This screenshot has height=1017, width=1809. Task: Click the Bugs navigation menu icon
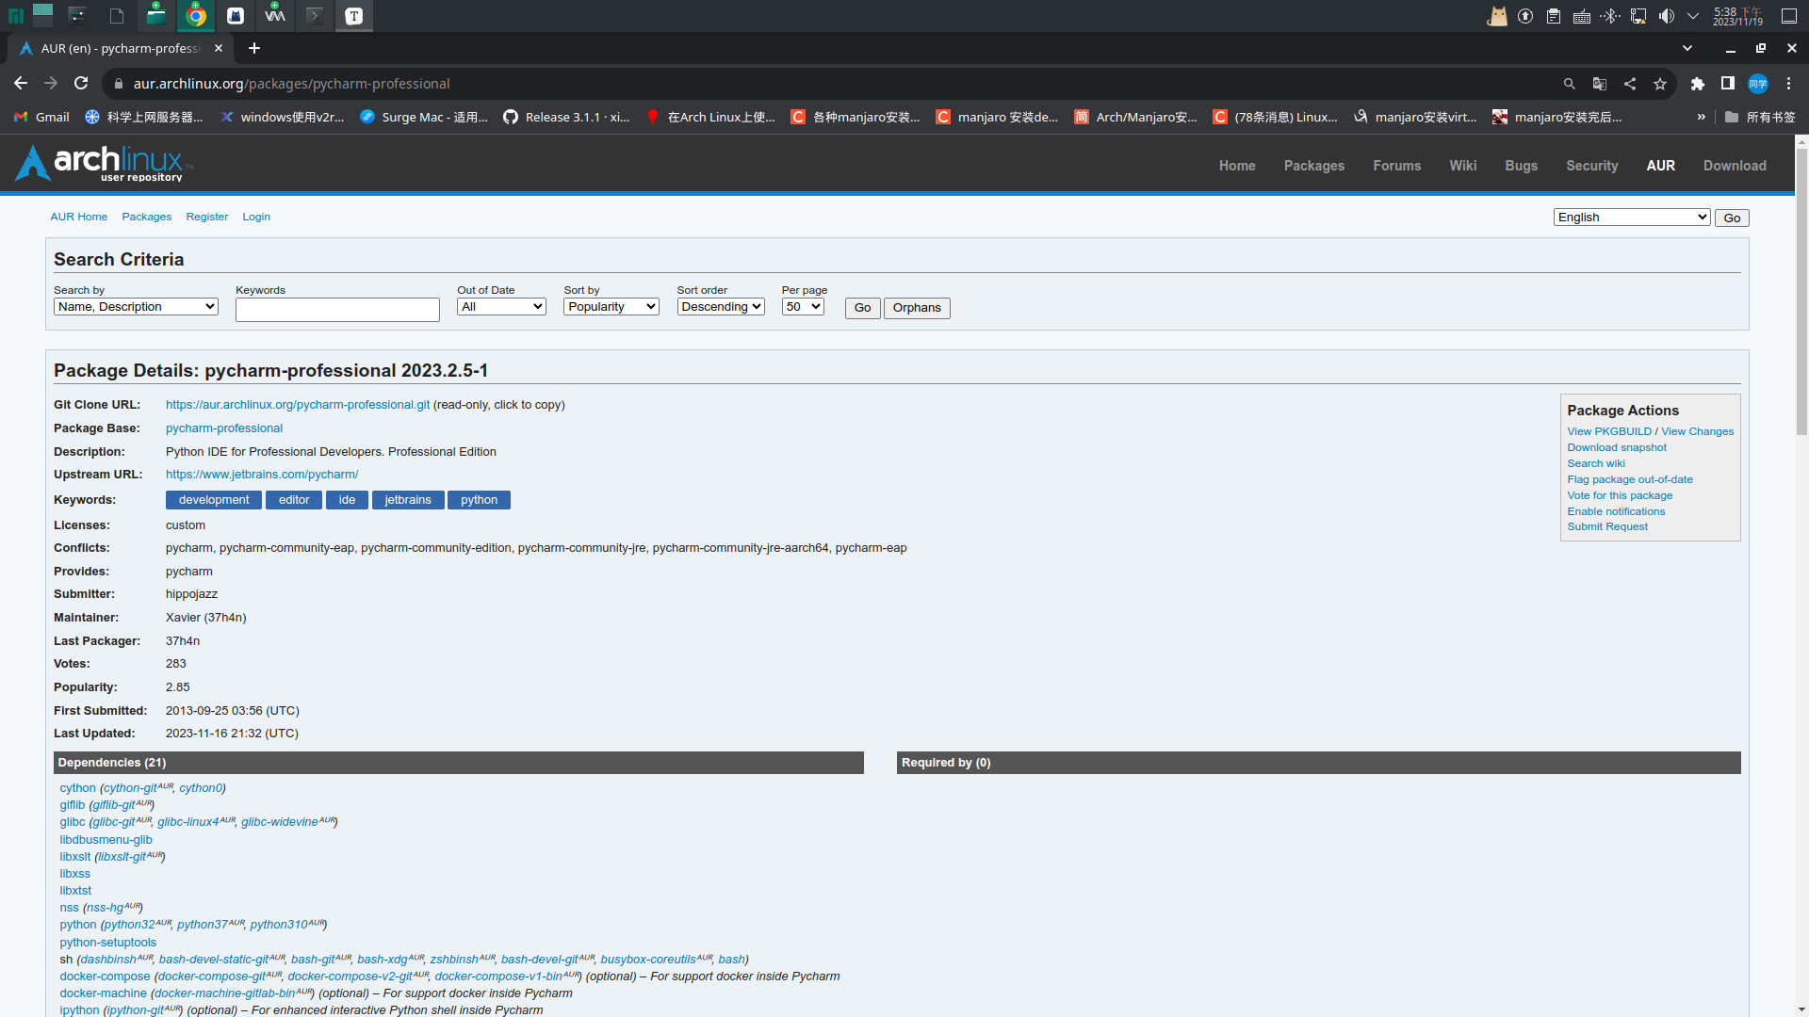[1520, 165]
